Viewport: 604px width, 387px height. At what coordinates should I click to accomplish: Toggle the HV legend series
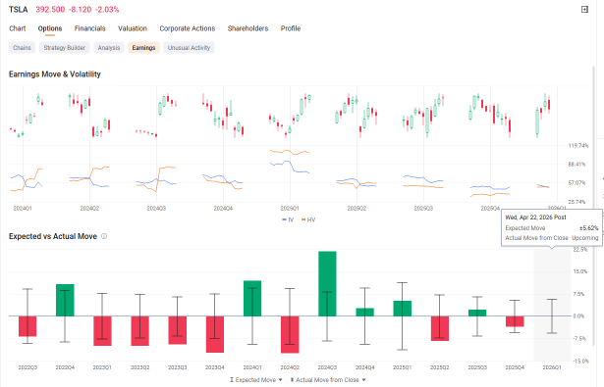[x=308, y=219]
